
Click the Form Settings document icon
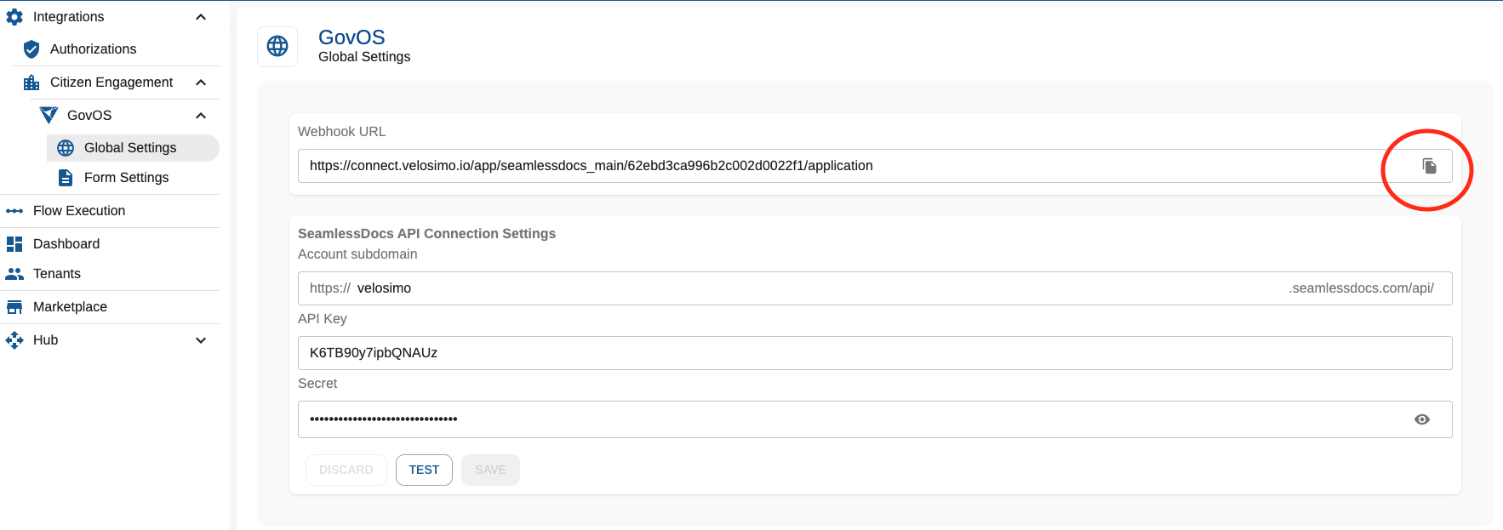coord(66,178)
